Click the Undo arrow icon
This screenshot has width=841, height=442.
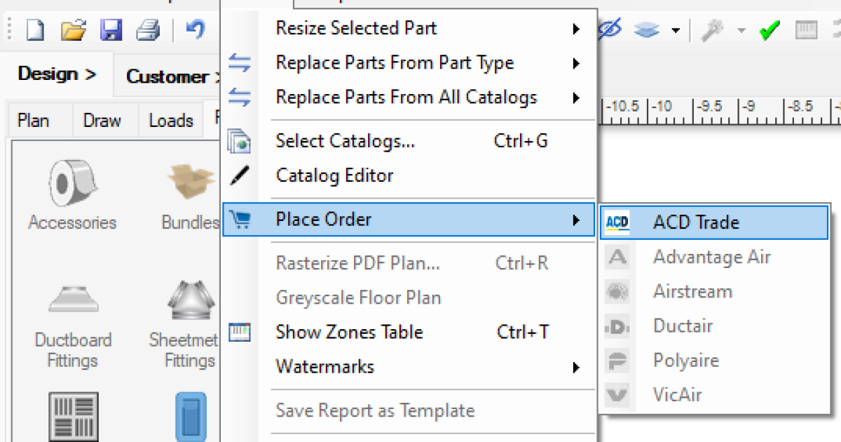[195, 29]
